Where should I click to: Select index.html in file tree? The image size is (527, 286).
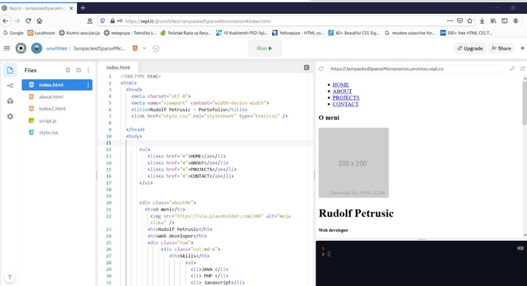point(57,85)
